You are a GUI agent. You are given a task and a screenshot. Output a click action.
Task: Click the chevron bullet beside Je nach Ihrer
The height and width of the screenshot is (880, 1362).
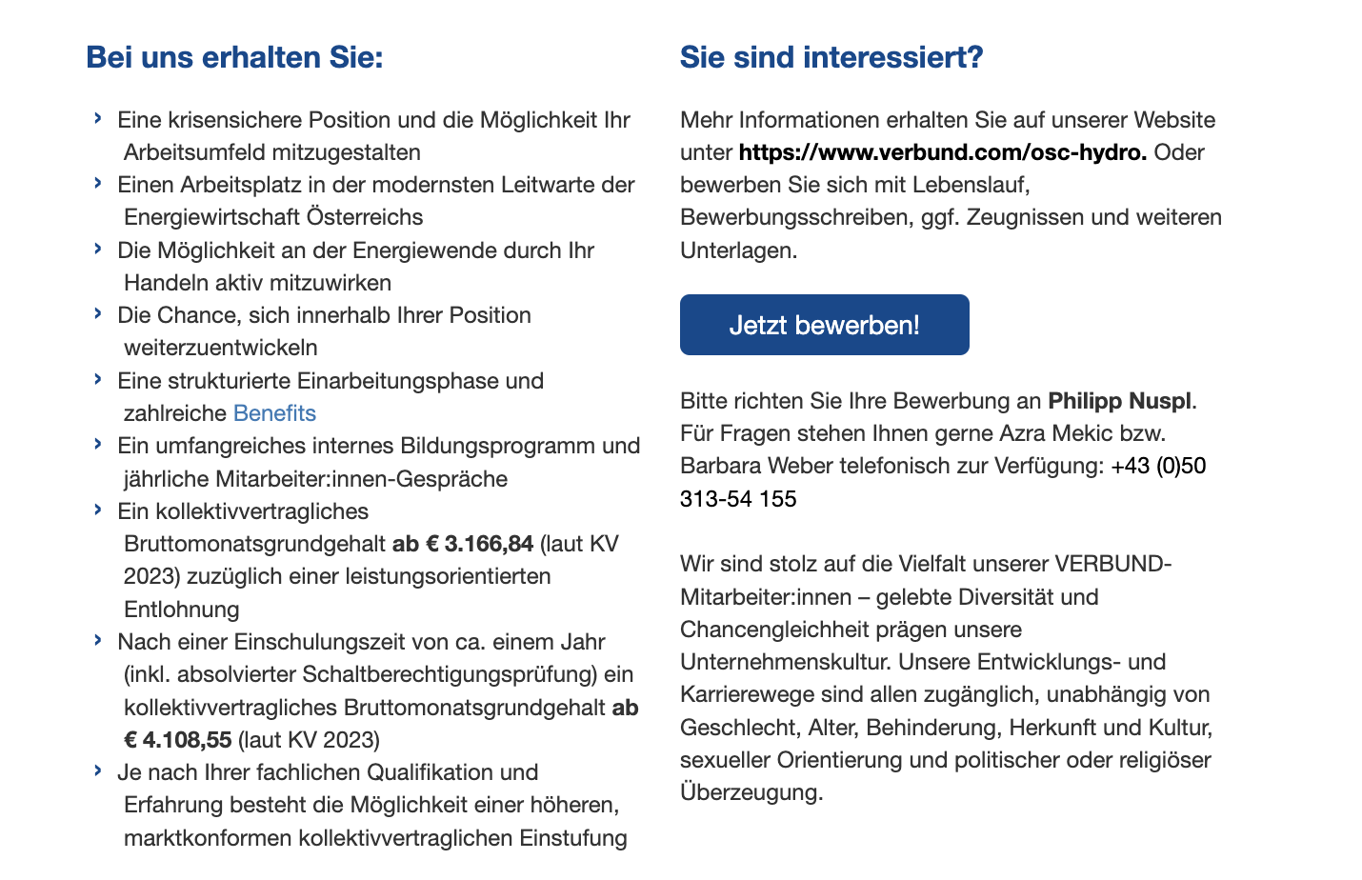tap(98, 770)
